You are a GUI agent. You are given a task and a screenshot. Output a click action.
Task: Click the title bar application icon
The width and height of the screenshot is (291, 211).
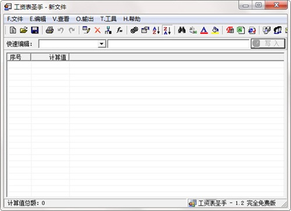tap(8, 7)
